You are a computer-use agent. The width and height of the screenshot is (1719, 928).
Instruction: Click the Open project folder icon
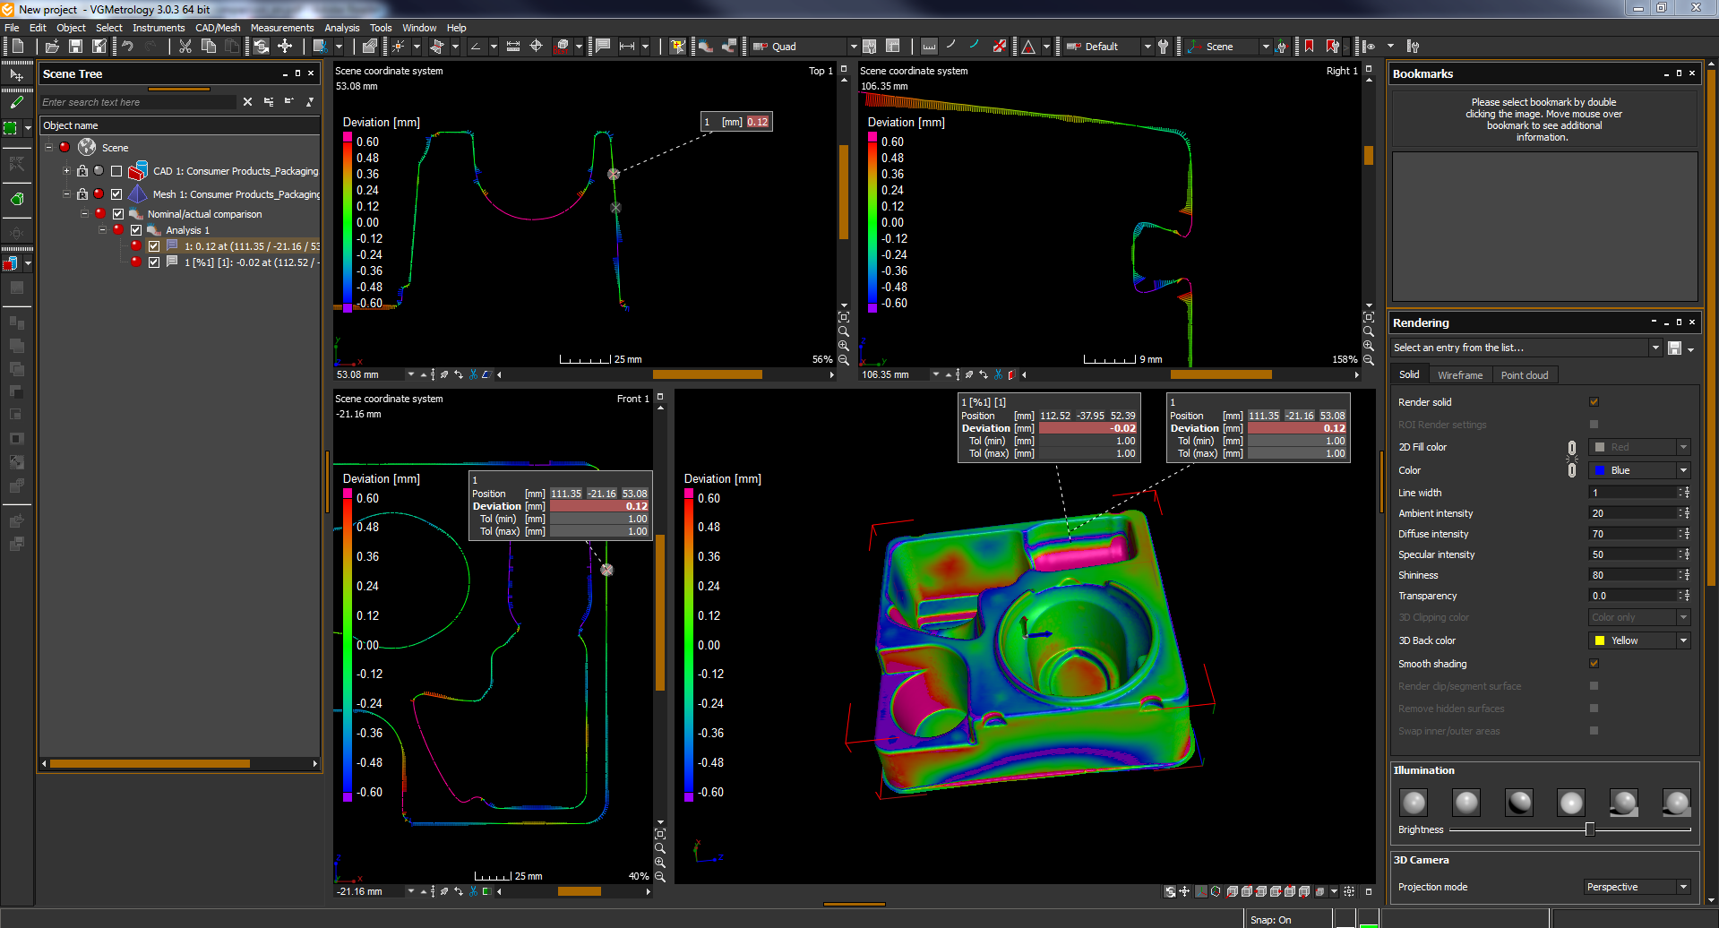(52, 47)
